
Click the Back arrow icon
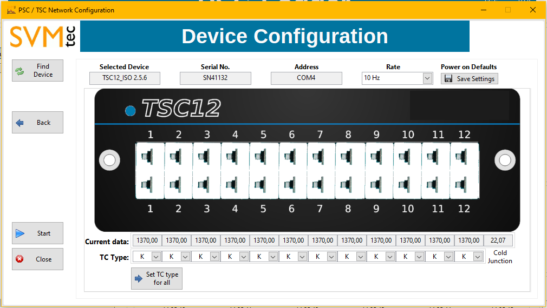pos(20,123)
